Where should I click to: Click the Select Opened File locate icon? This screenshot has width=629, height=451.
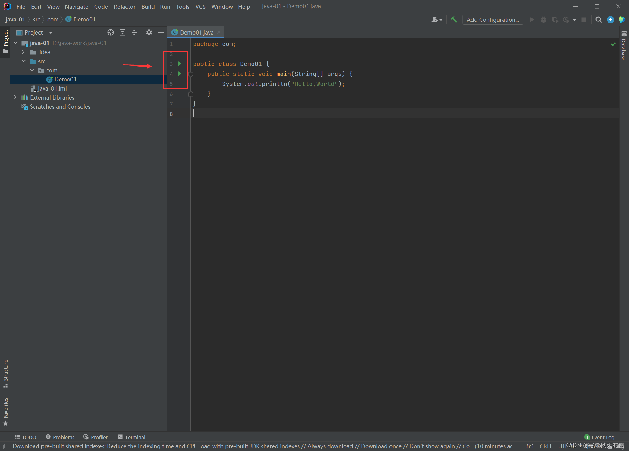[111, 32]
